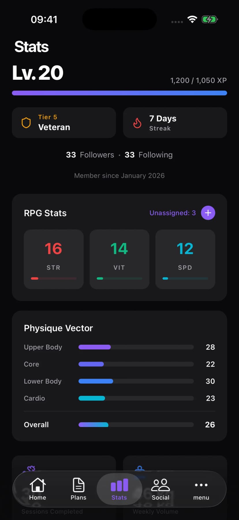
Task: Select the VIT stat card
Action: click(119, 259)
